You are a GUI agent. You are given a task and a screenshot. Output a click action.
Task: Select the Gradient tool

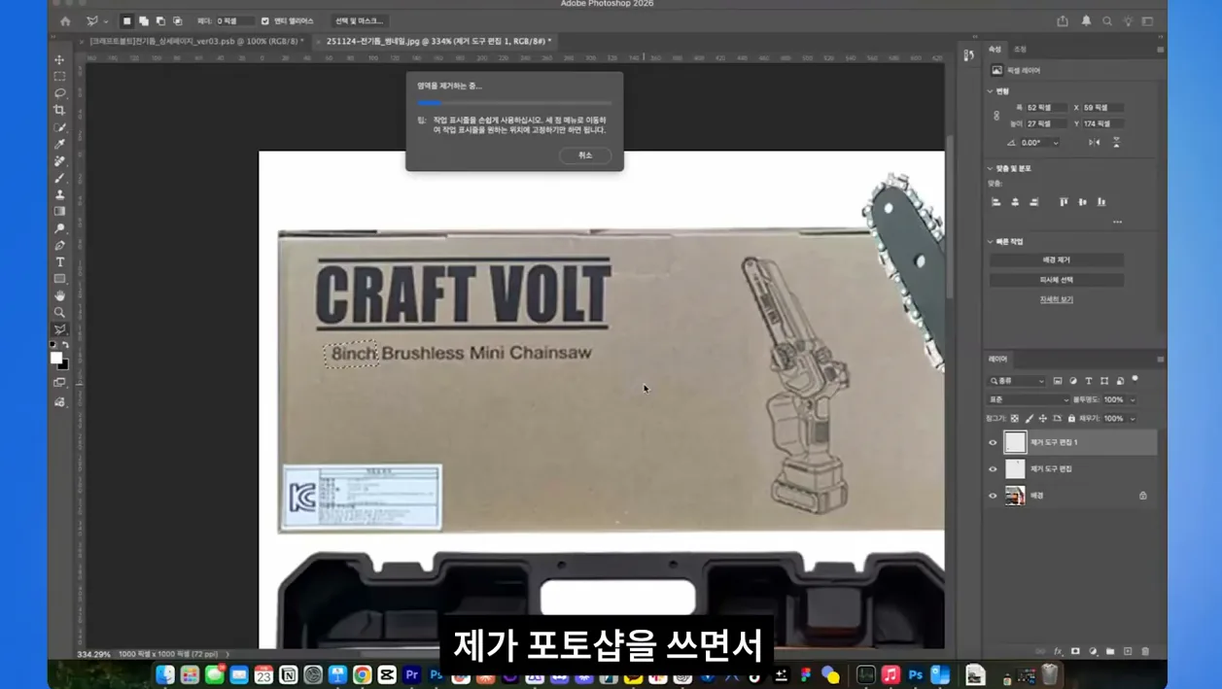[59, 211]
